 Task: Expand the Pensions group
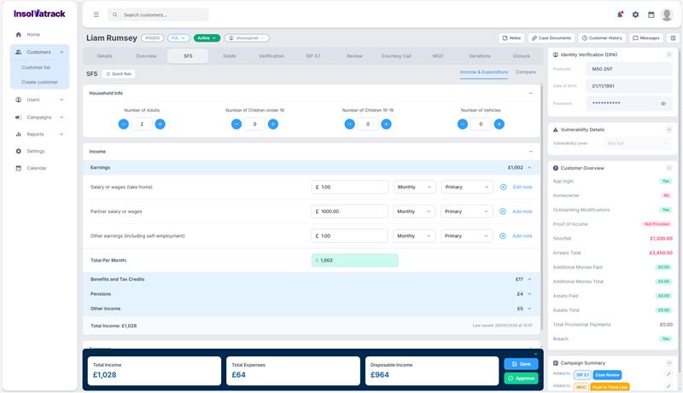pos(529,294)
